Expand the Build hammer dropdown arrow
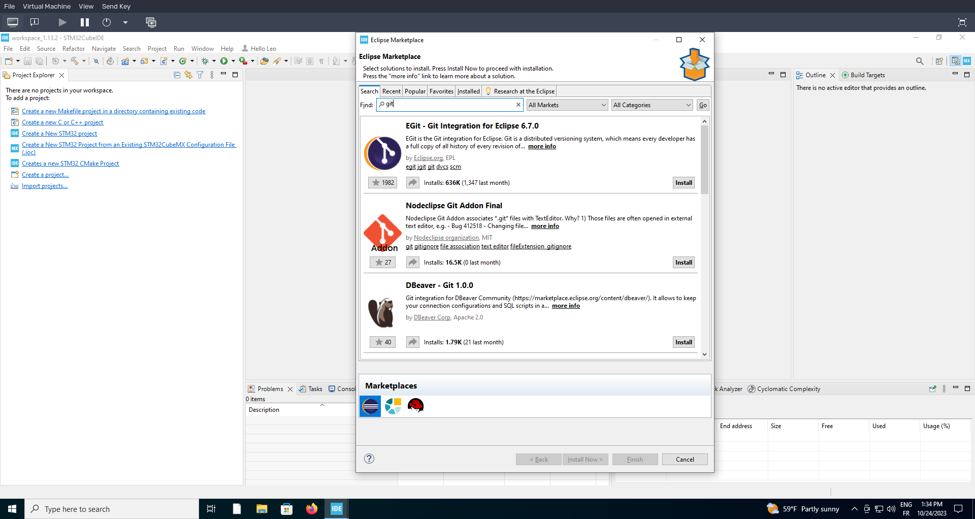975x519 pixels. [x=84, y=61]
